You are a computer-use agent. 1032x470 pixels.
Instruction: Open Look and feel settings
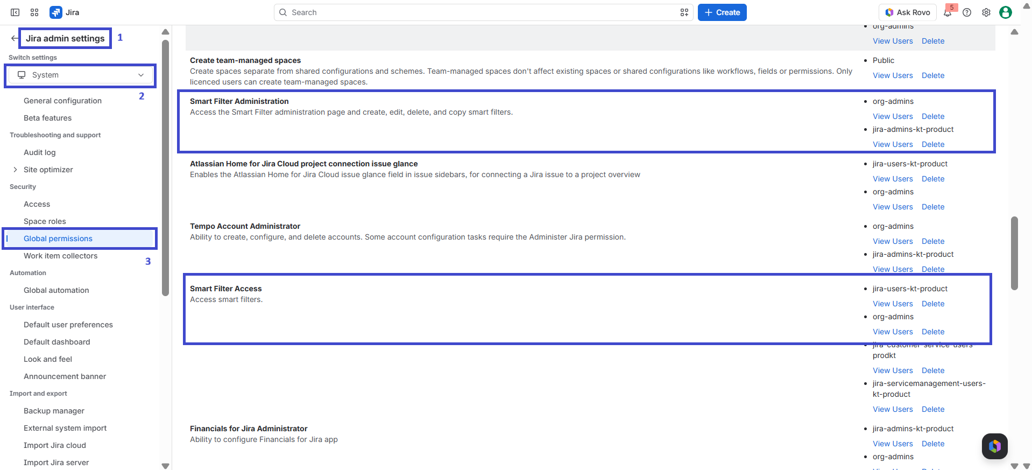point(48,359)
